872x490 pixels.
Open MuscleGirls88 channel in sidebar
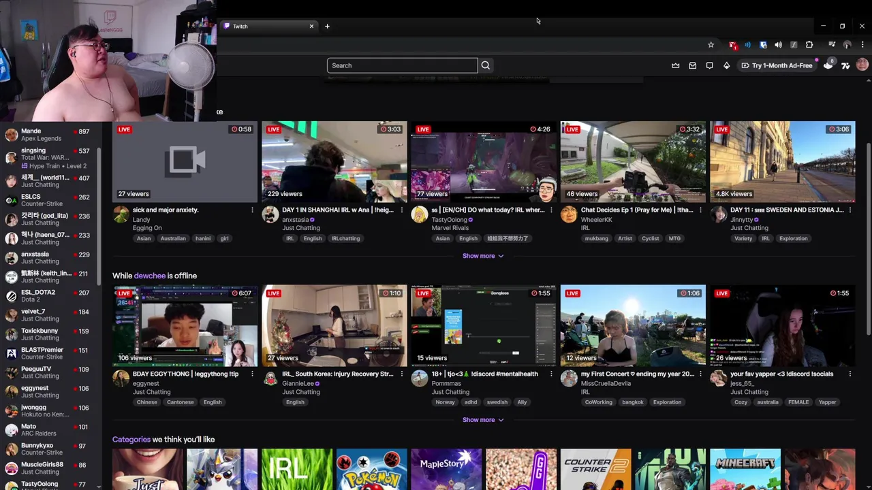pos(49,468)
